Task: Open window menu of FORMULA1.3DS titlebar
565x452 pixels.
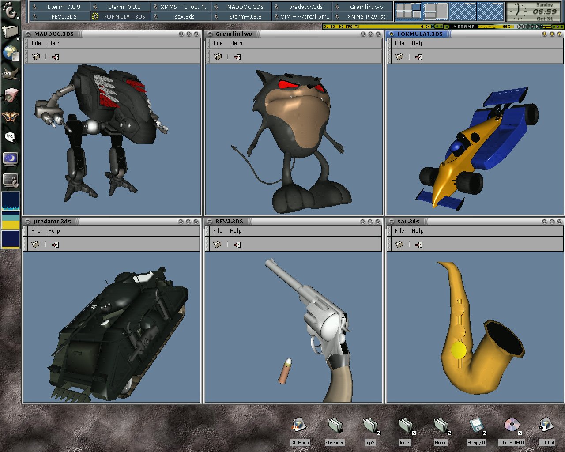Action: pos(392,34)
